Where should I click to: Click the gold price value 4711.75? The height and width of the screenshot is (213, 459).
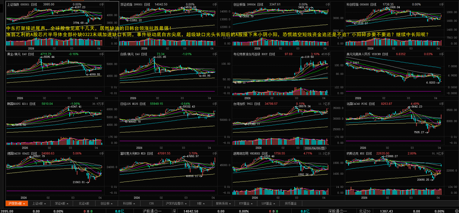click(46, 54)
